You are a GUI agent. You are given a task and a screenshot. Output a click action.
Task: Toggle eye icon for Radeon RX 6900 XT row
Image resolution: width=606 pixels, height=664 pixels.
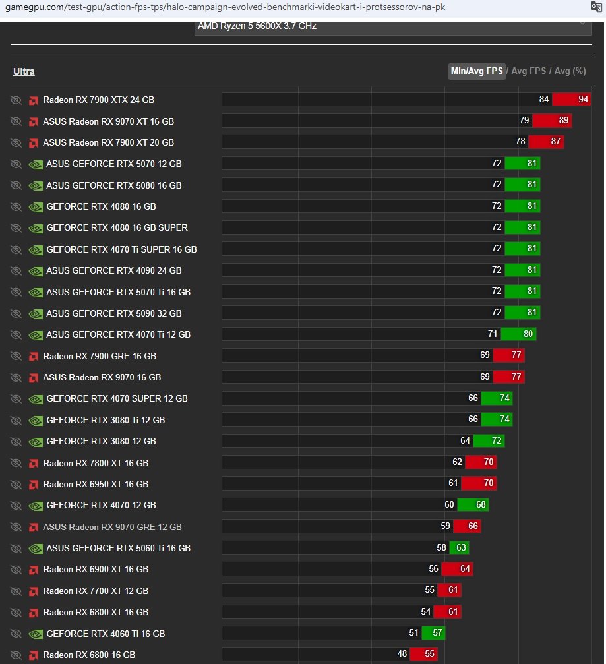coord(16,570)
